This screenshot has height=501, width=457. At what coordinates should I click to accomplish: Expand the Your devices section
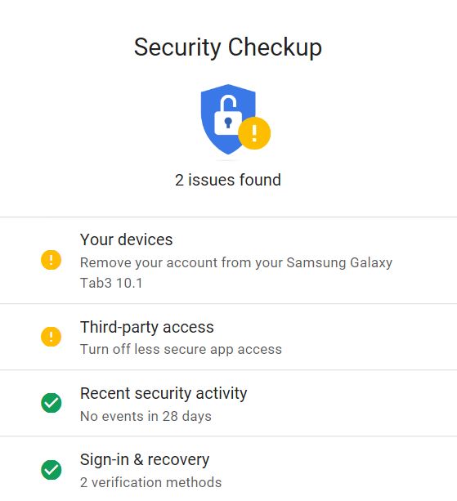229,261
